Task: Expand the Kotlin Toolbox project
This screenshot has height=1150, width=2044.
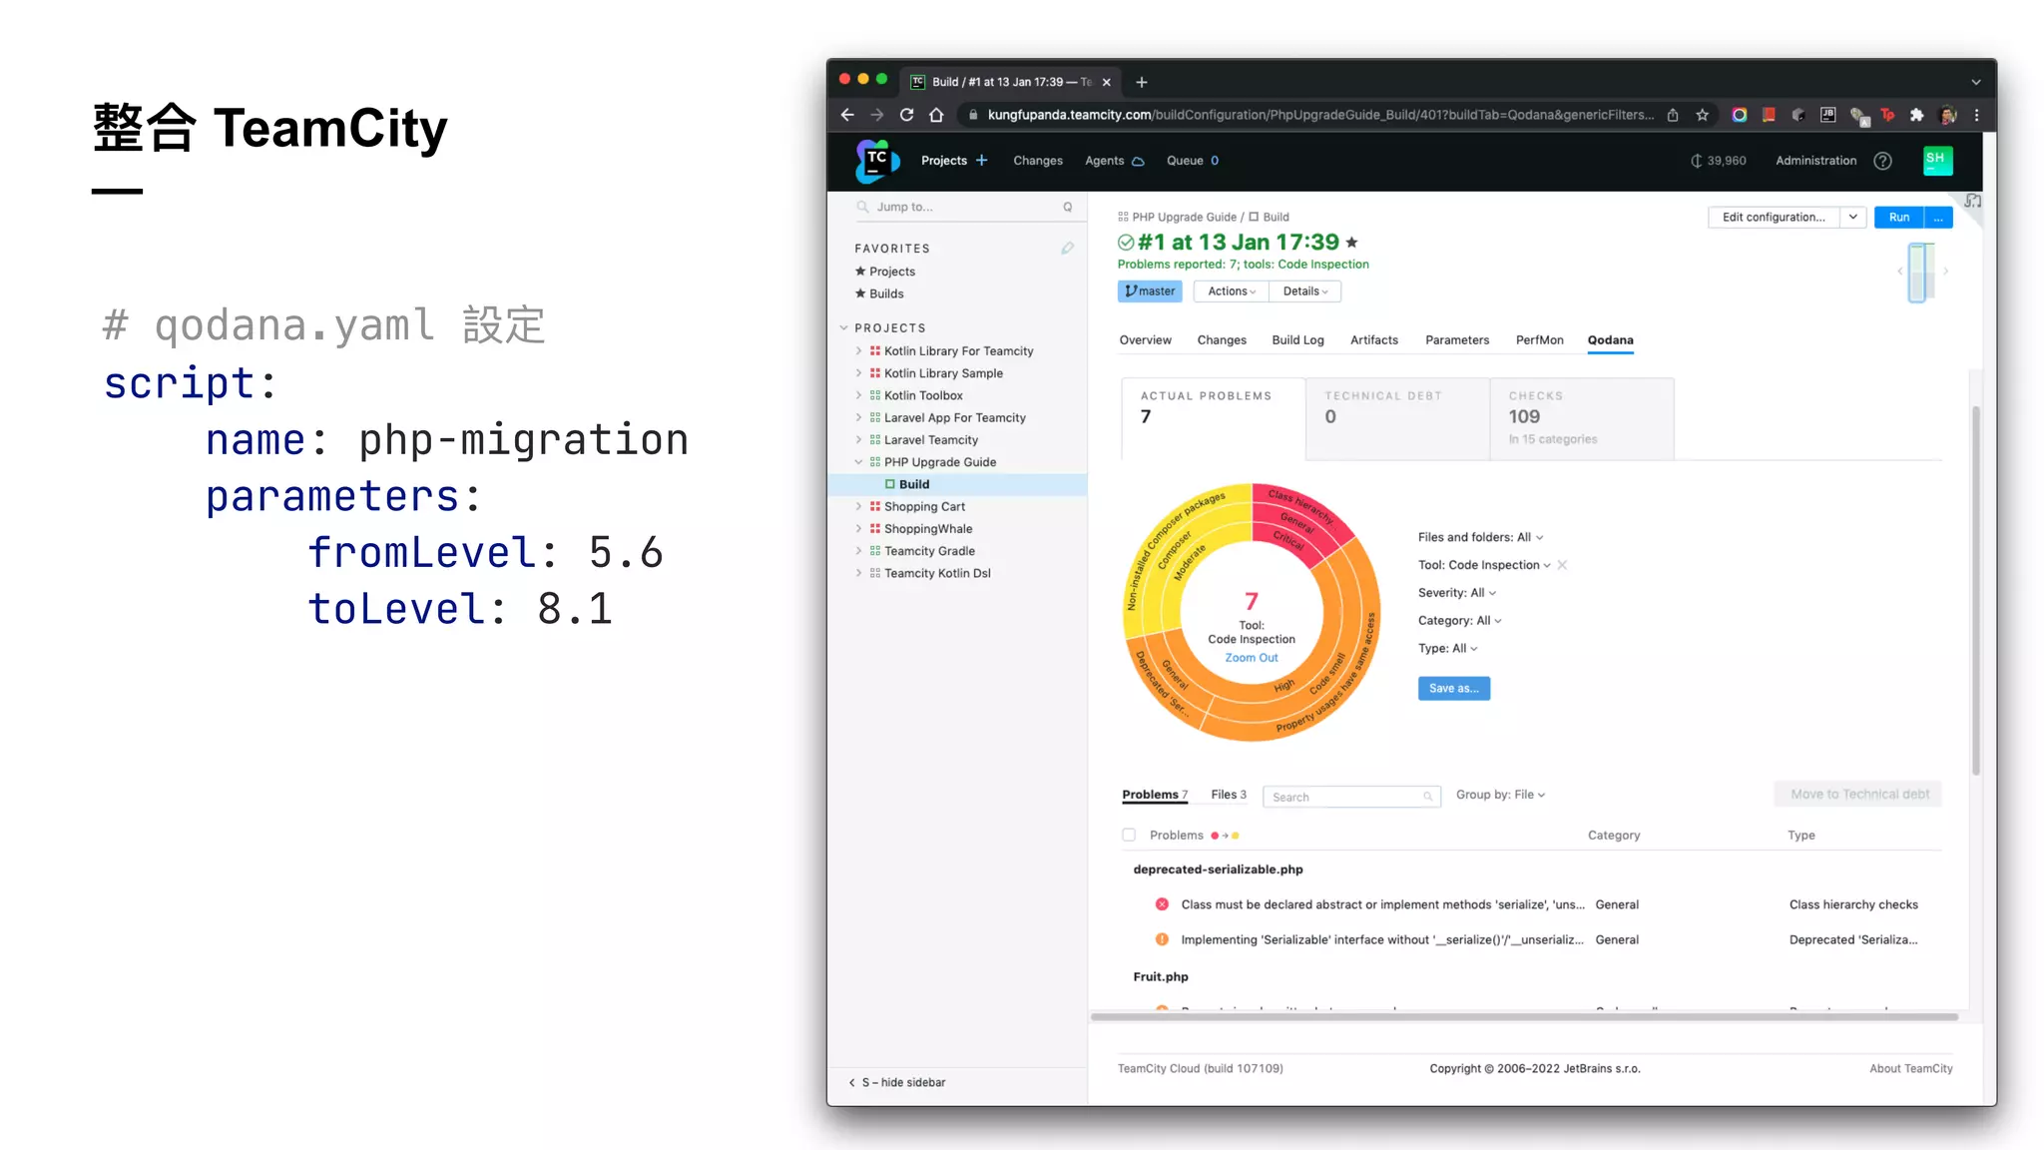Action: (x=858, y=395)
